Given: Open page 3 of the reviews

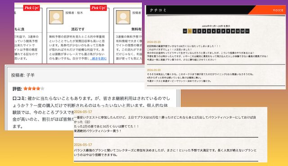Looking at the screenshot, I should [x=199, y=31].
